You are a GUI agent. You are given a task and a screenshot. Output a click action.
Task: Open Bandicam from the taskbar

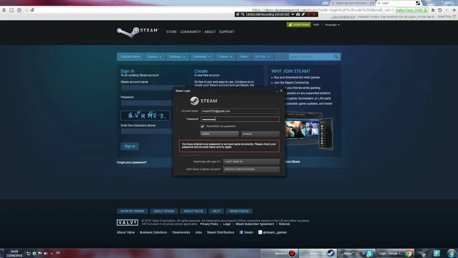click(x=279, y=253)
